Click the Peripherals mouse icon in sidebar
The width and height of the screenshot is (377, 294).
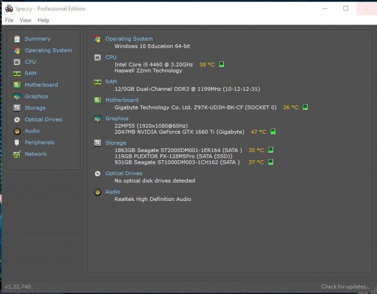[x=17, y=143]
